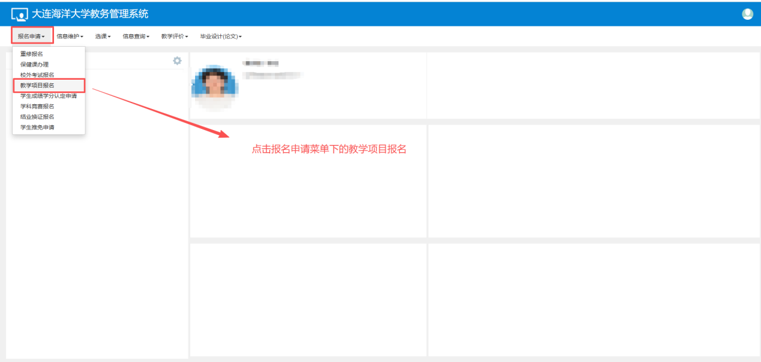Expand the 毕业设计(论文) dropdown menu

point(220,37)
